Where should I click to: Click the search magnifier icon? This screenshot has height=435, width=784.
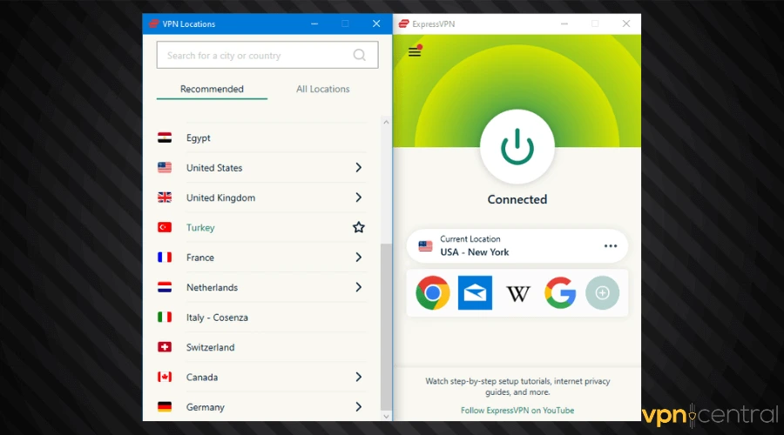pyautogui.click(x=359, y=55)
